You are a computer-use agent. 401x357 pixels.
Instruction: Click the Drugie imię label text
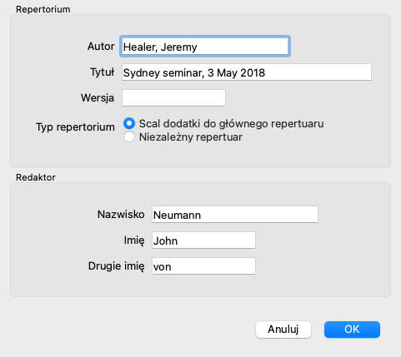coord(117,266)
